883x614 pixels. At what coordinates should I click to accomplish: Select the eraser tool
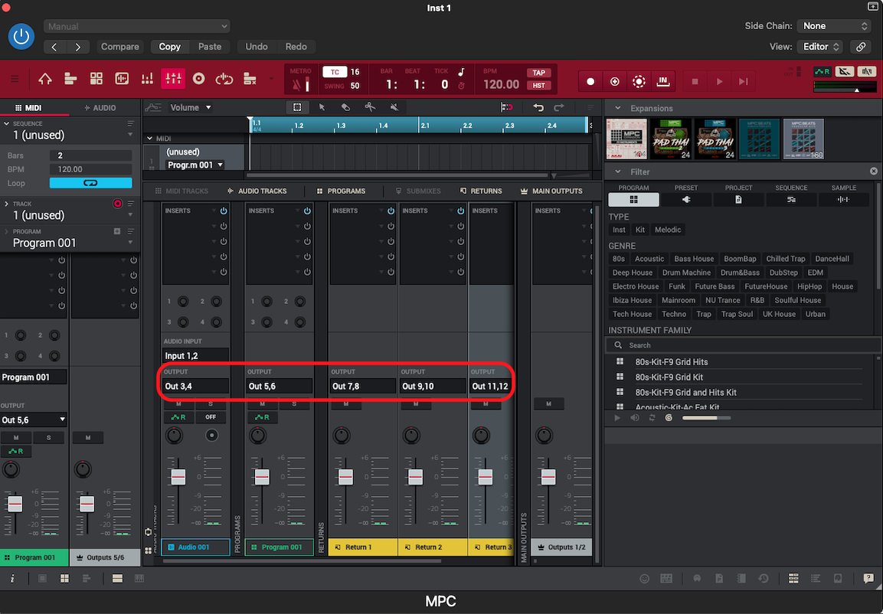click(x=345, y=107)
